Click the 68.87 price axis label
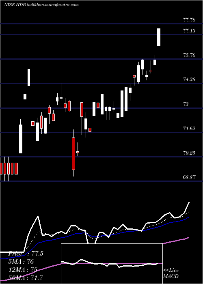 click(189, 177)
